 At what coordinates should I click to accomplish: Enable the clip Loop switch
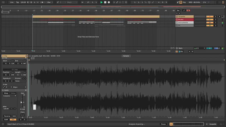click(x=14, y=69)
